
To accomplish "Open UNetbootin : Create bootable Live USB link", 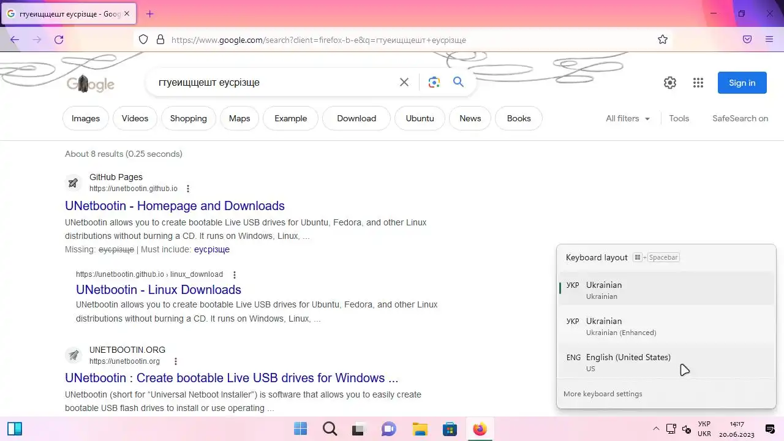I will tap(232, 378).
